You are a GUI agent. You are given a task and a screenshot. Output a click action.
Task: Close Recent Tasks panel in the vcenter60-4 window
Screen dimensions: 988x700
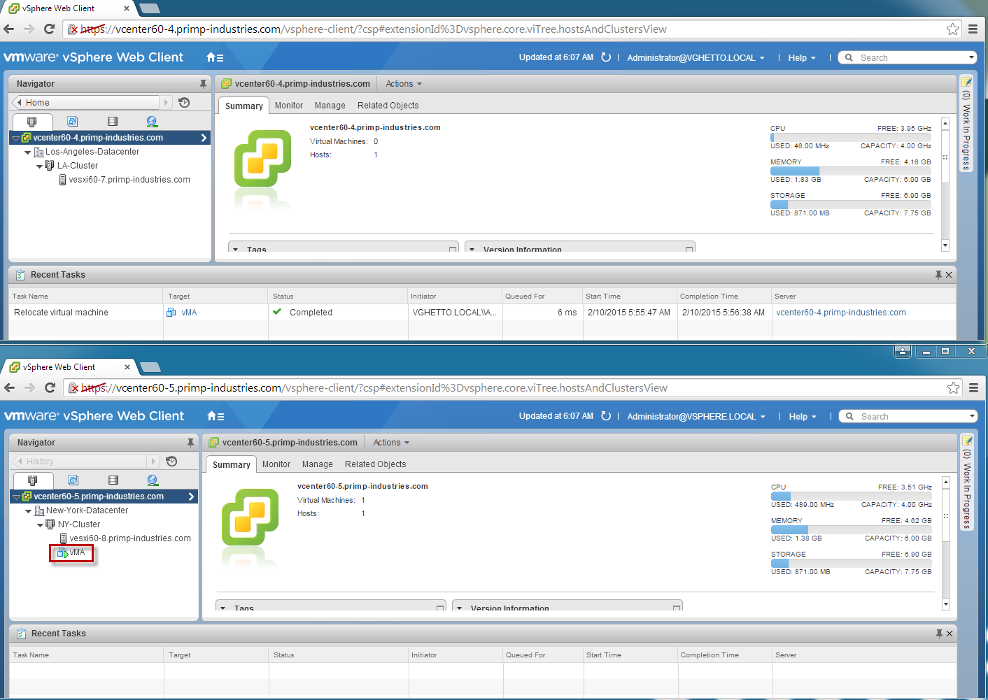[x=949, y=275]
